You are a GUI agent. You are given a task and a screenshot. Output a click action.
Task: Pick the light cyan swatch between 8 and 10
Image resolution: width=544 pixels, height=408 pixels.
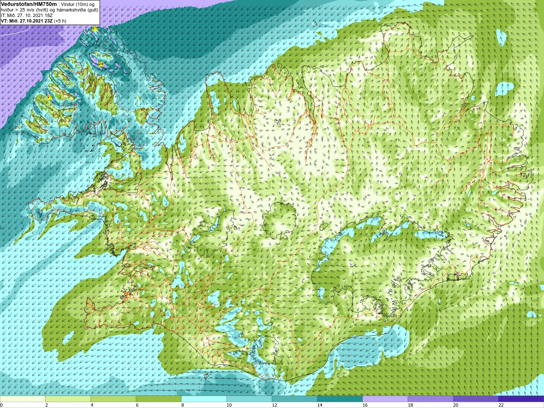(204, 399)
